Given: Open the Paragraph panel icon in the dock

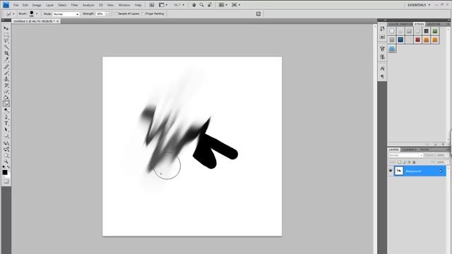Looking at the screenshot, I should click(382, 77).
